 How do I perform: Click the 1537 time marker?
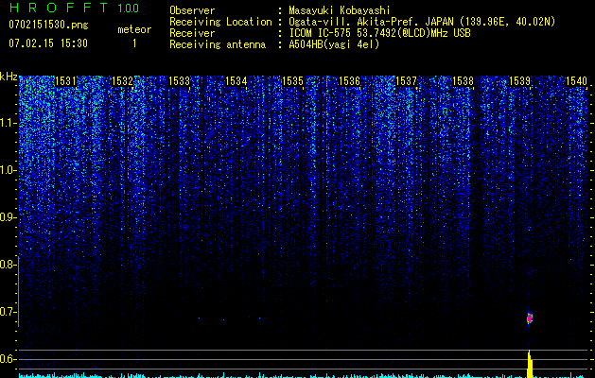pos(406,81)
